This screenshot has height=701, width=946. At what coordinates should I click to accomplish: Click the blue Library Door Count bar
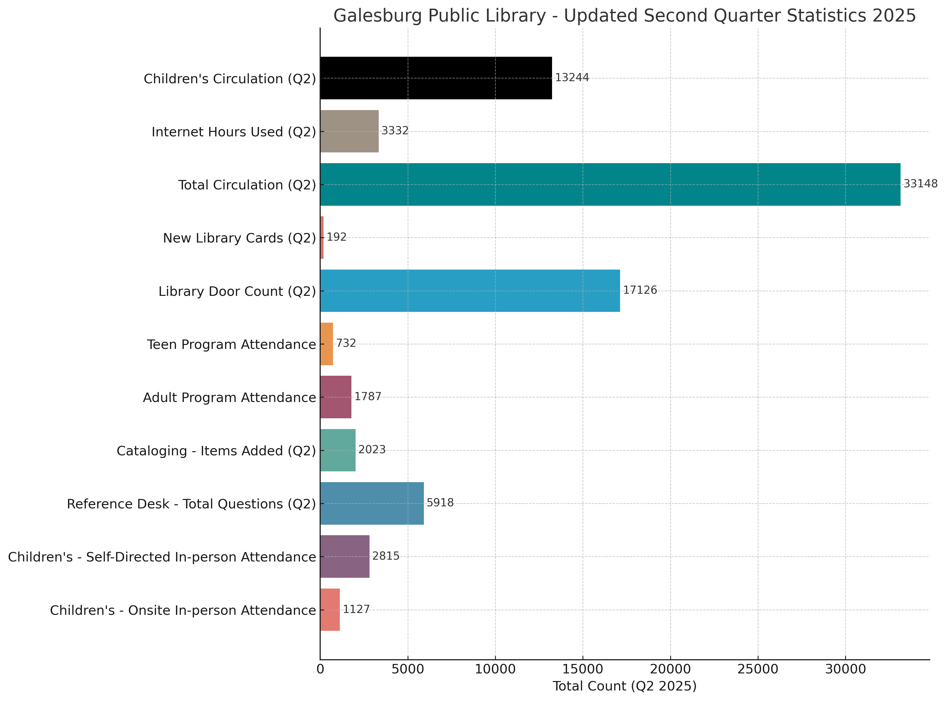(470, 291)
